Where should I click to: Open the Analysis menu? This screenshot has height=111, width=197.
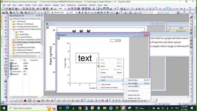(47, 5)
